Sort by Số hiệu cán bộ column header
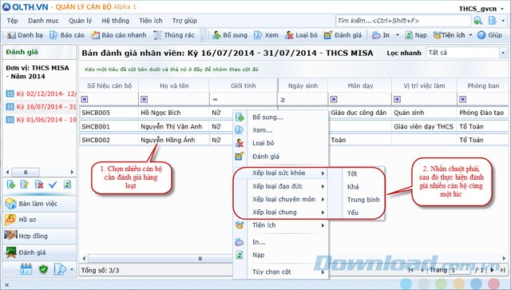The width and height of the screenshot is (511, 290). point(109,85)
